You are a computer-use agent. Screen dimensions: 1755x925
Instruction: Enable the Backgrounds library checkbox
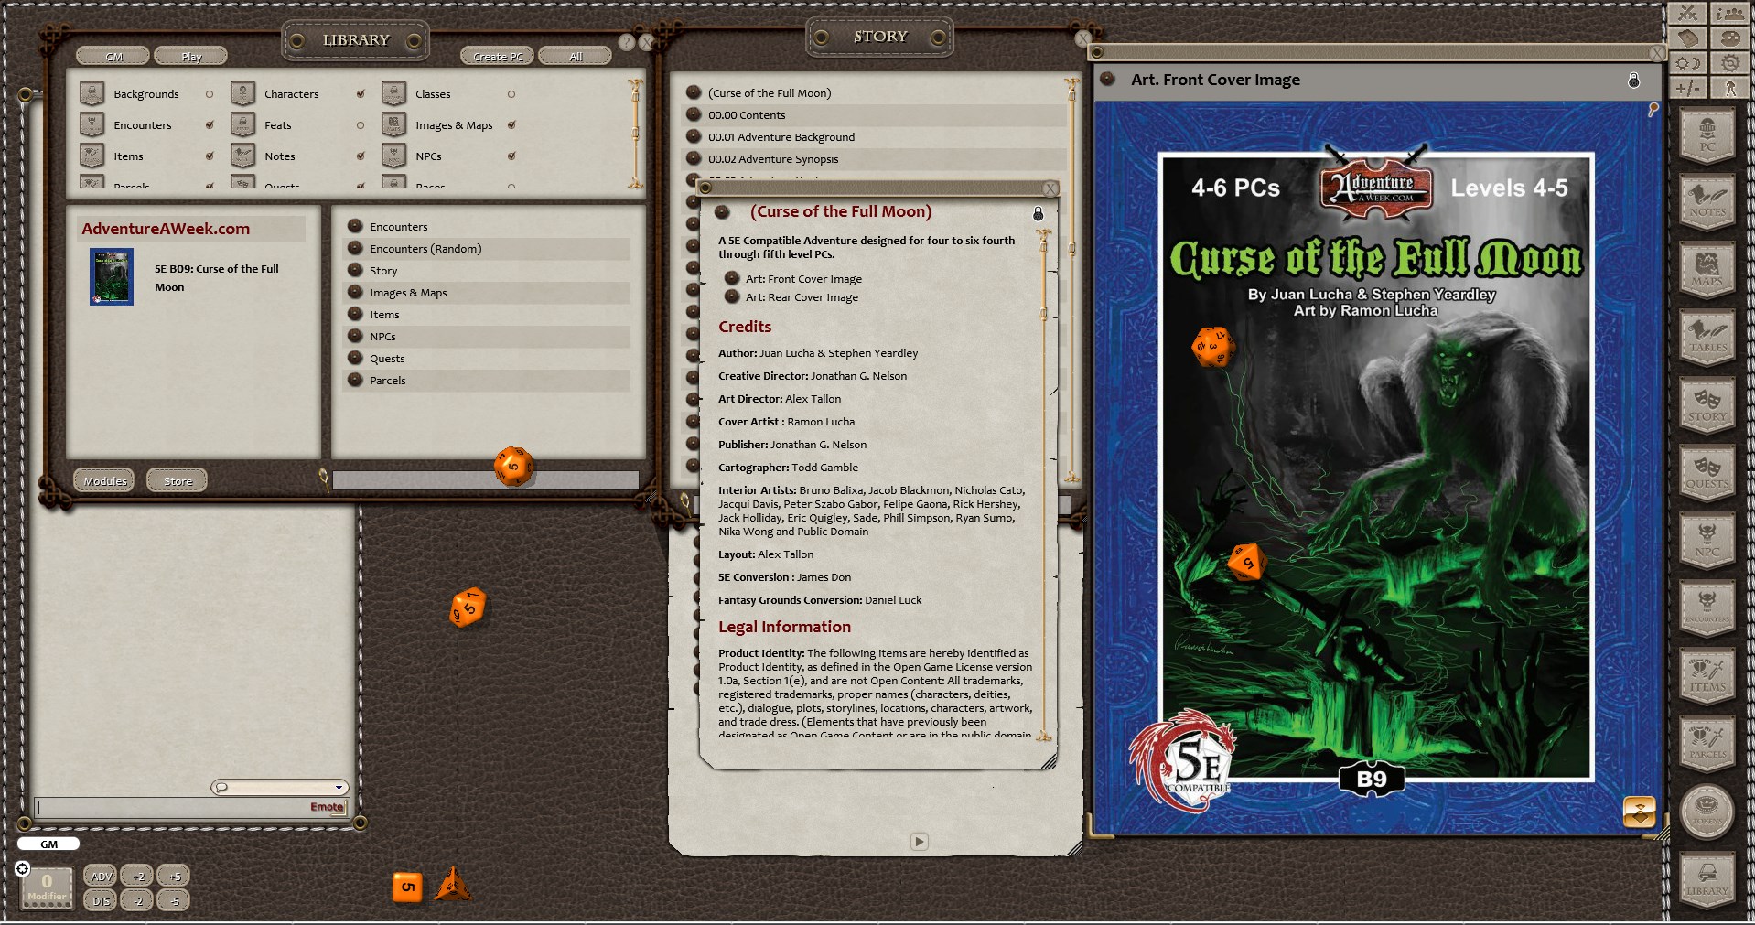209,93
